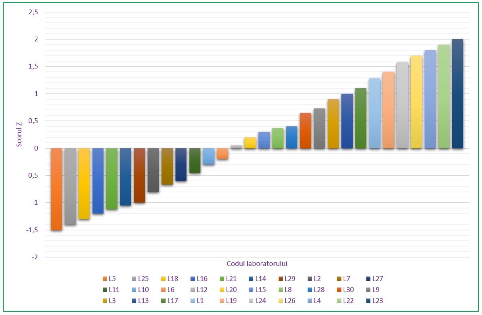
Task: Select the axis title Codul laboratorului
Action: click(x=257, y=263)
